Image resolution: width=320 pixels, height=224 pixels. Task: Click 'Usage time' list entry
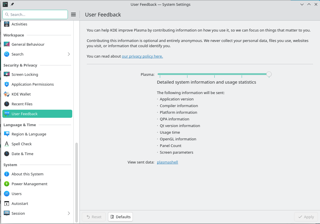point(170,132)
